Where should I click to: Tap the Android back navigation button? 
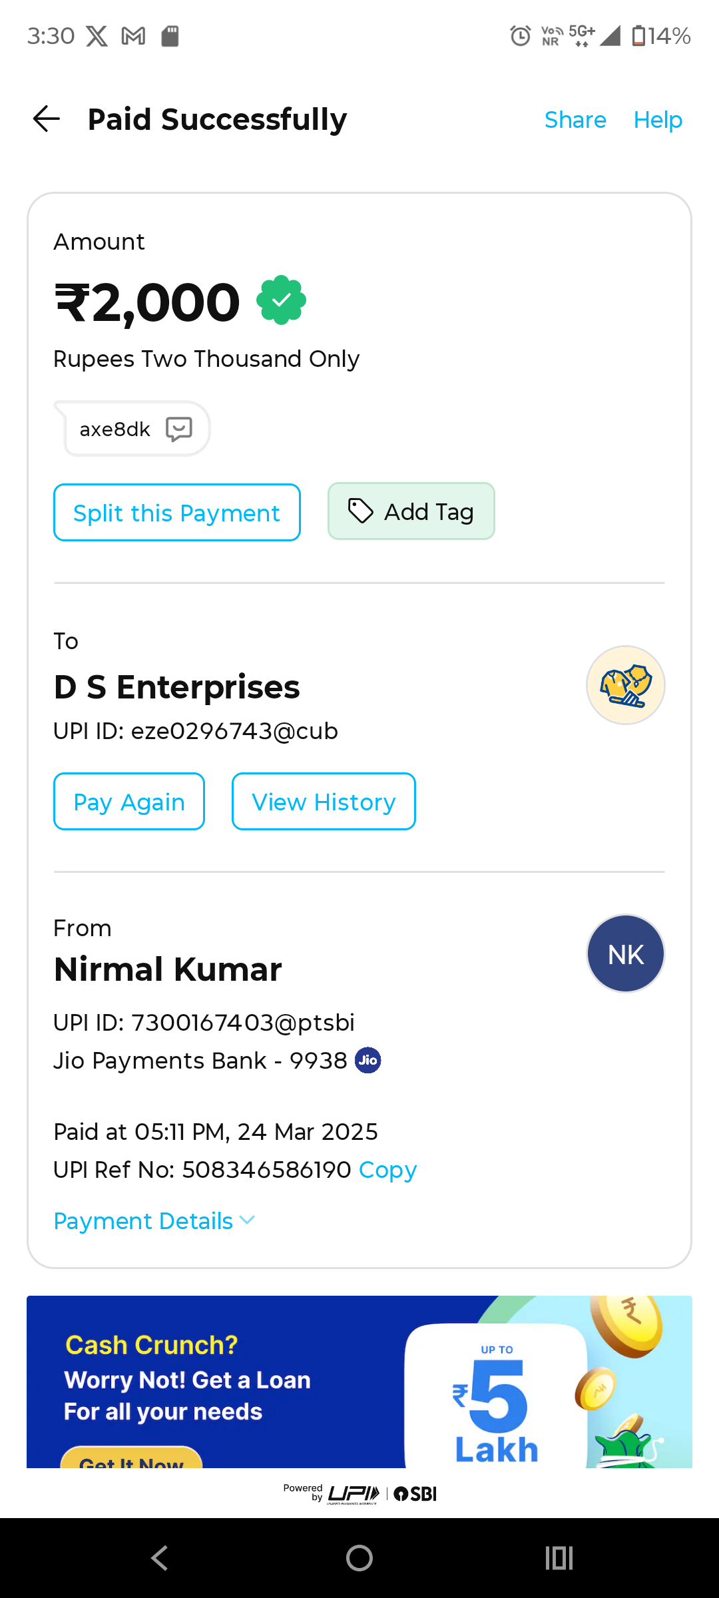(160, 1558)
